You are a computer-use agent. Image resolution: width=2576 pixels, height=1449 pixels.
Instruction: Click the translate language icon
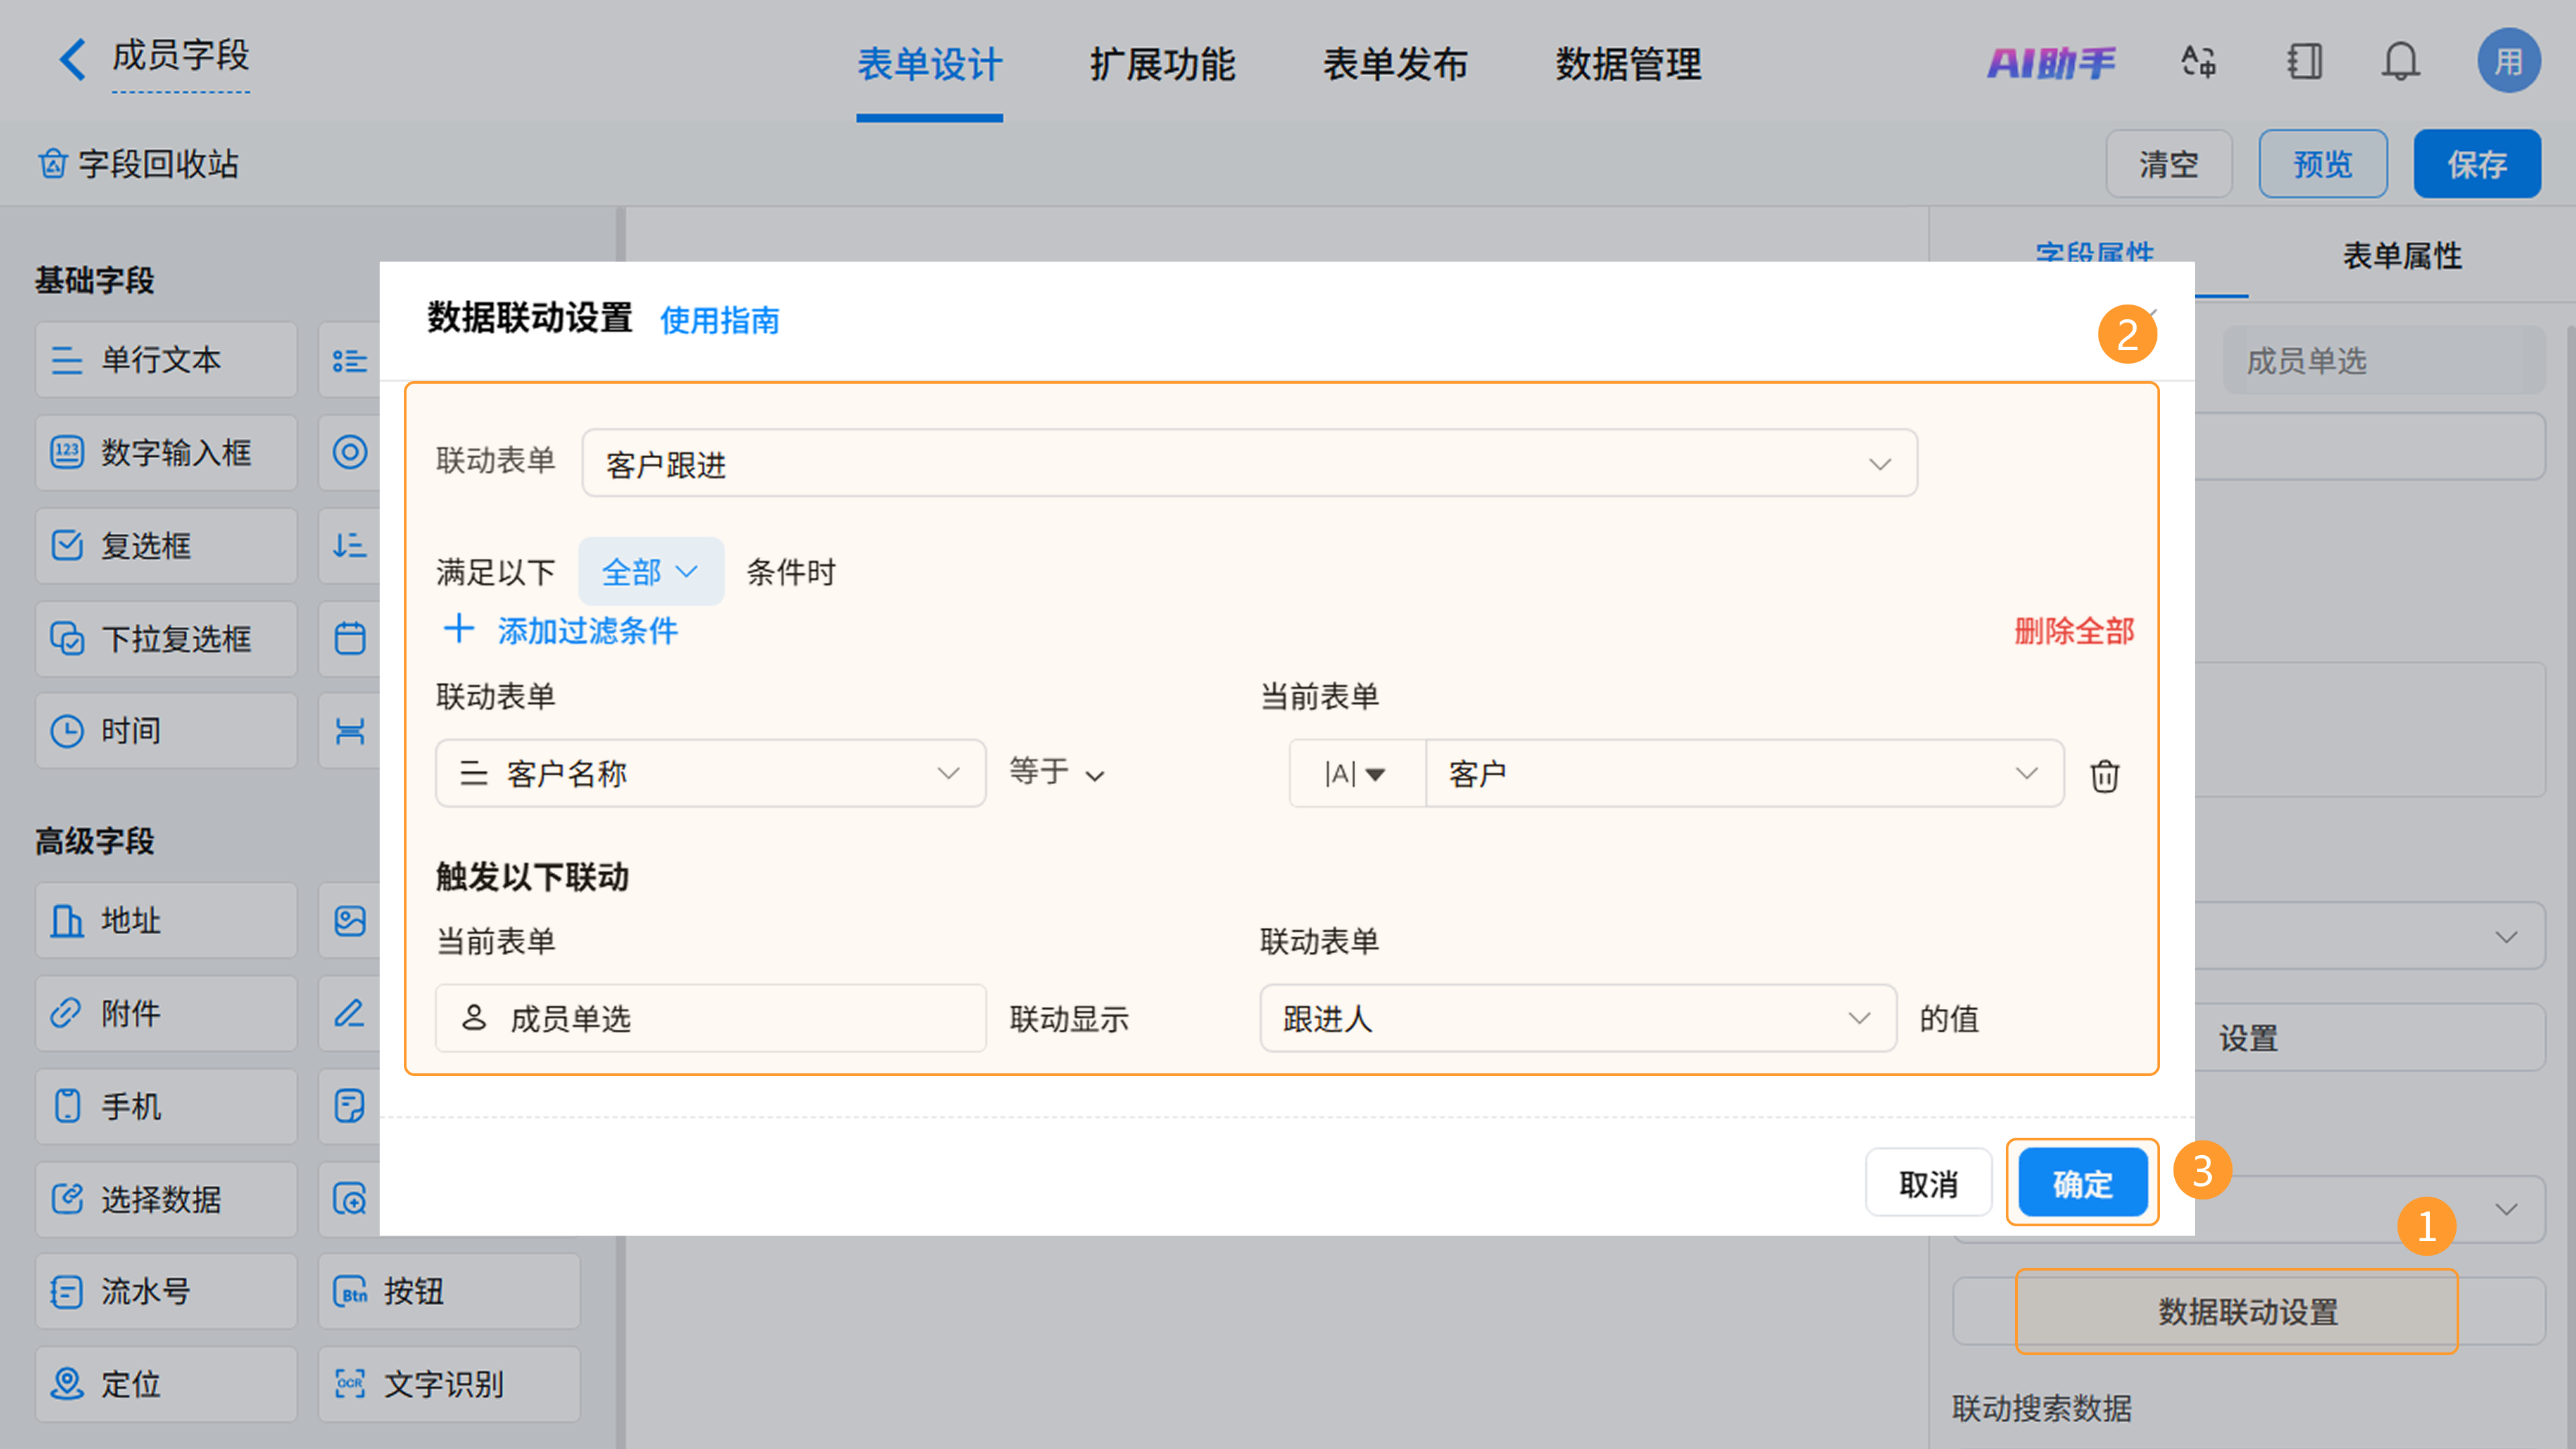click(2198, 62)
